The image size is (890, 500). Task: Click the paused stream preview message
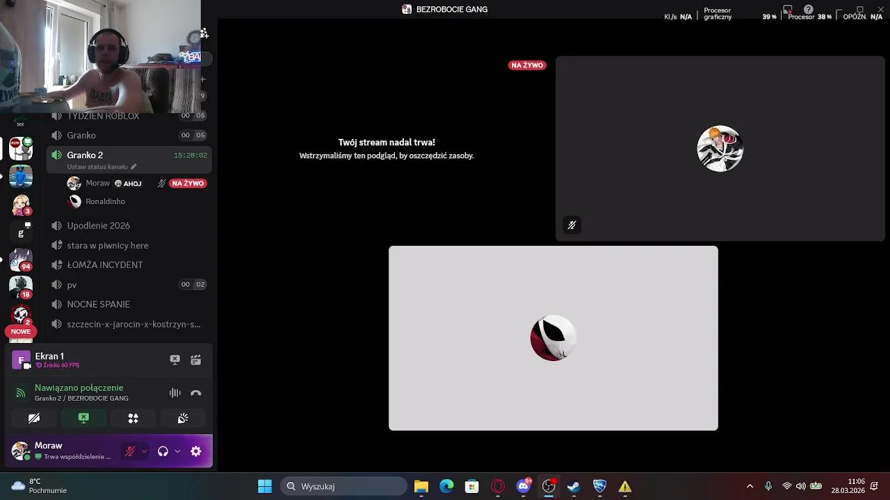tap(387, 149)
